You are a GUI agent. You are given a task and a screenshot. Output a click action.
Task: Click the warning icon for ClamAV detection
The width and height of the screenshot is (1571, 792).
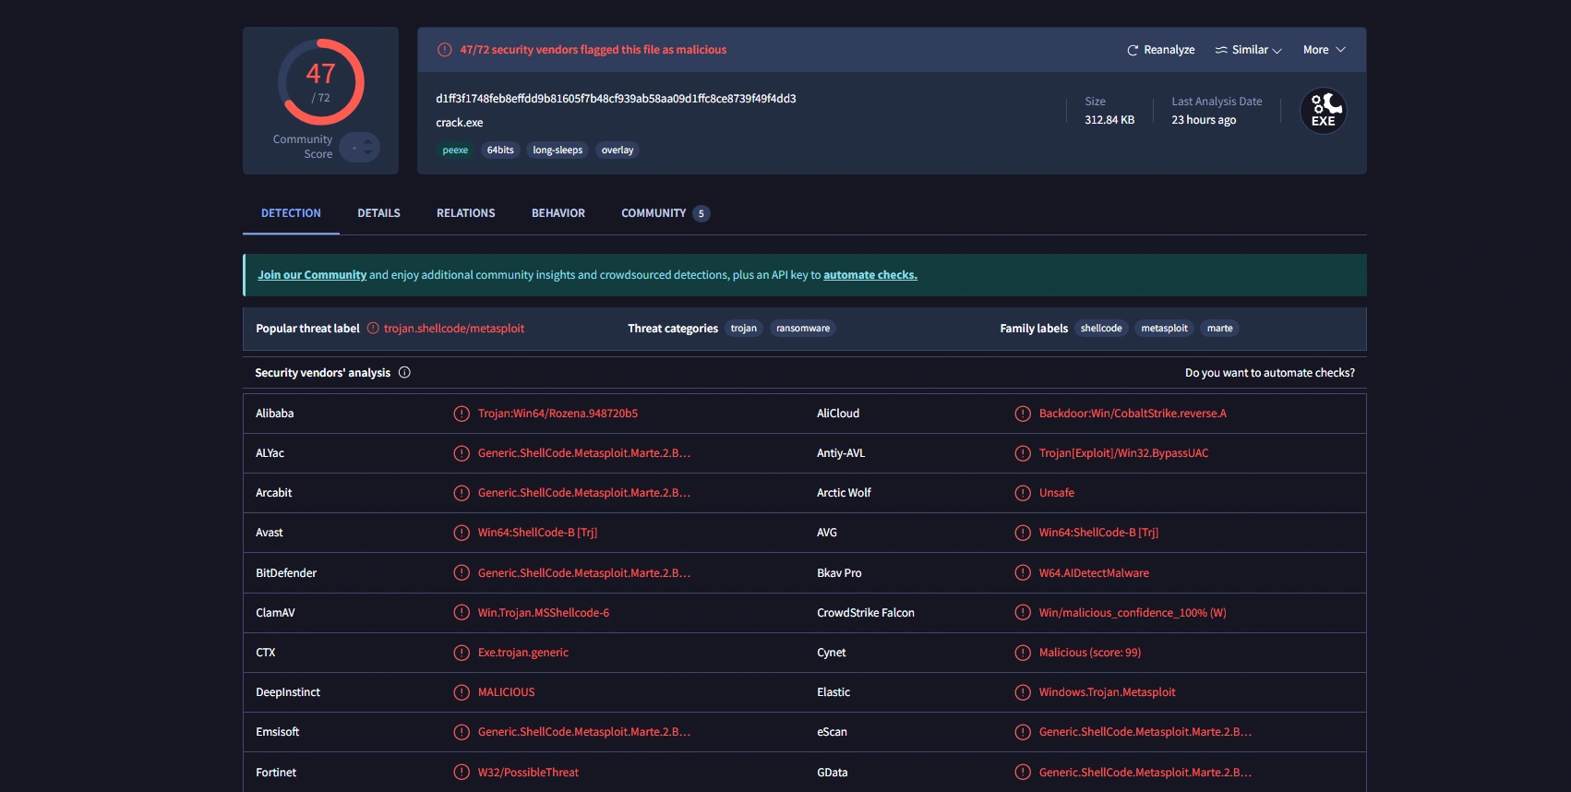coord(462,613)
